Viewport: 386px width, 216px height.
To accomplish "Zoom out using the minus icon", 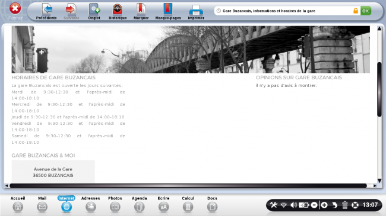I will [x=314, y=205].
